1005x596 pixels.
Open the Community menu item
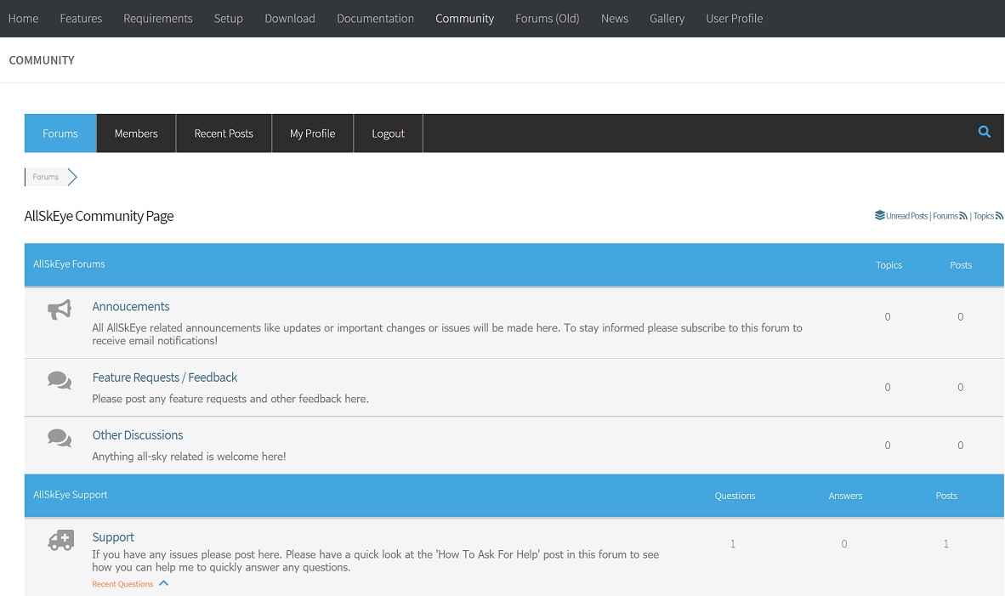[464, 18]
